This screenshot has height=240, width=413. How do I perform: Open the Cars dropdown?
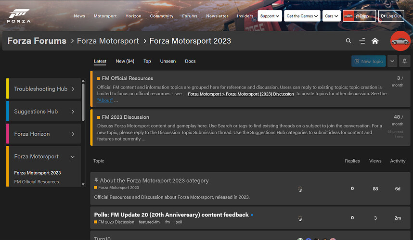pos(331,16)
